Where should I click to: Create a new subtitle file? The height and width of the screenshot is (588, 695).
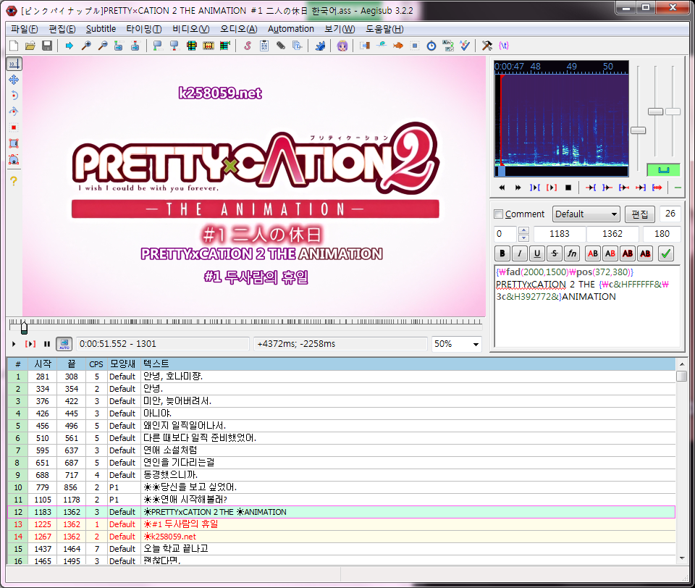pos(14,46)
